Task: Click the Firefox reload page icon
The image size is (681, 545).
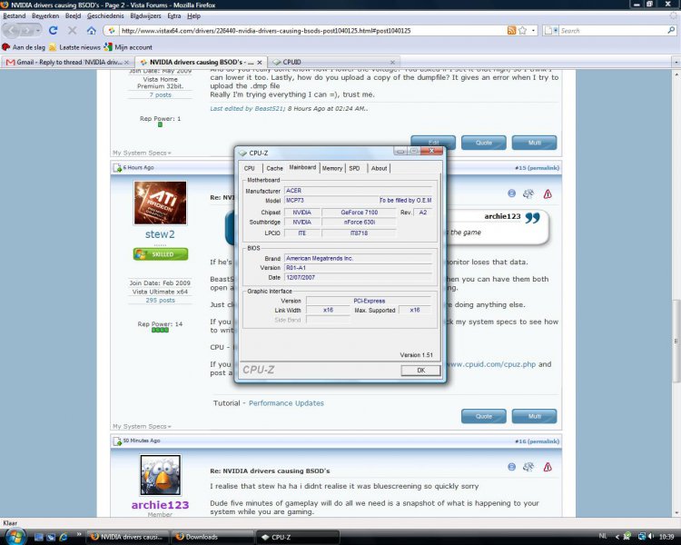Action: click(53, 30)
